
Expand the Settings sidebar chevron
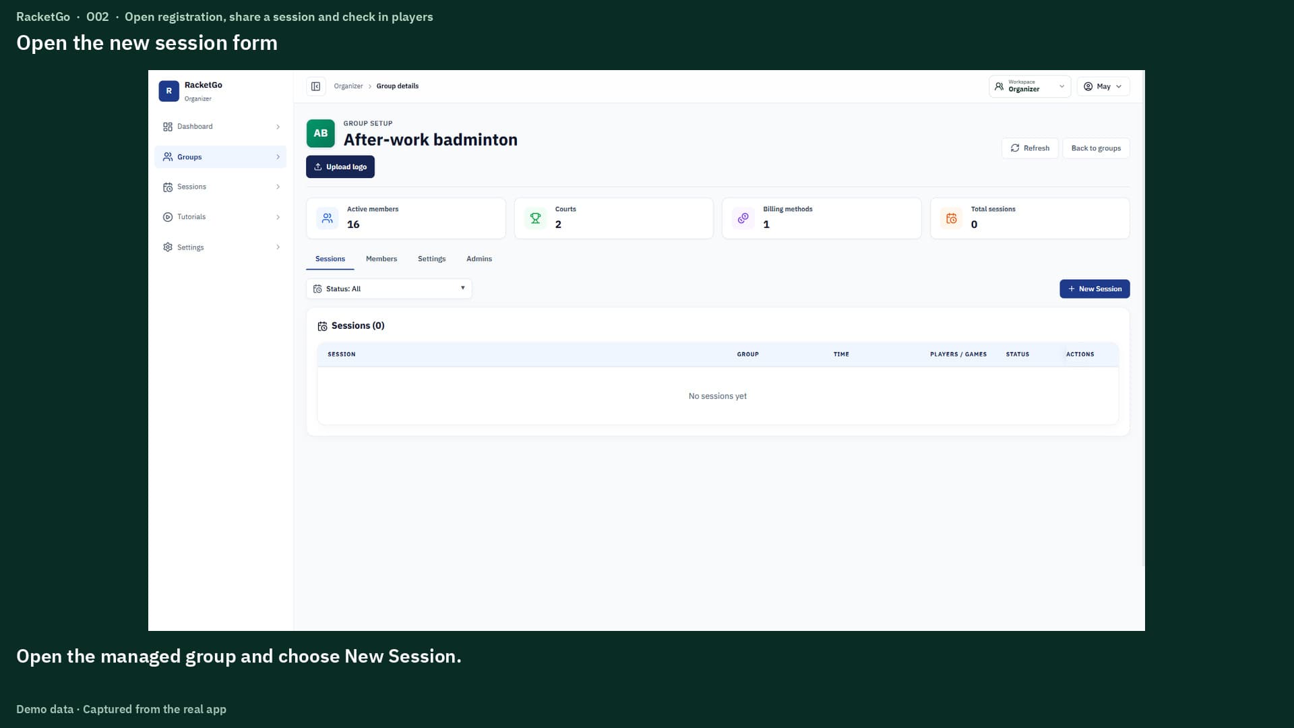pos(278,247)
